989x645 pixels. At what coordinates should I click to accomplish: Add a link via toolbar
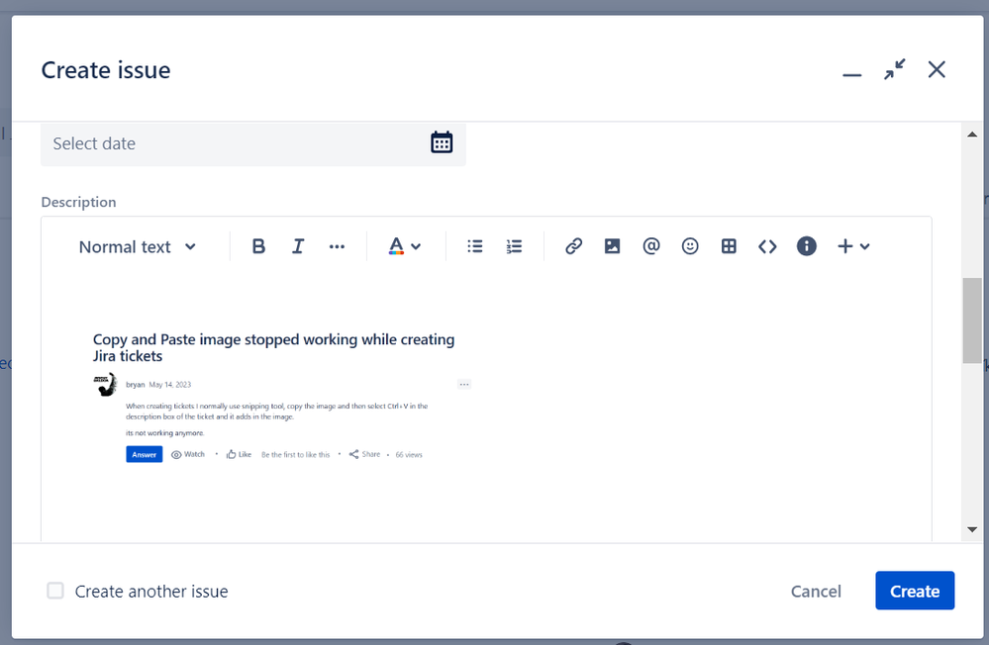pyautogui.click(x=573, y=246)
